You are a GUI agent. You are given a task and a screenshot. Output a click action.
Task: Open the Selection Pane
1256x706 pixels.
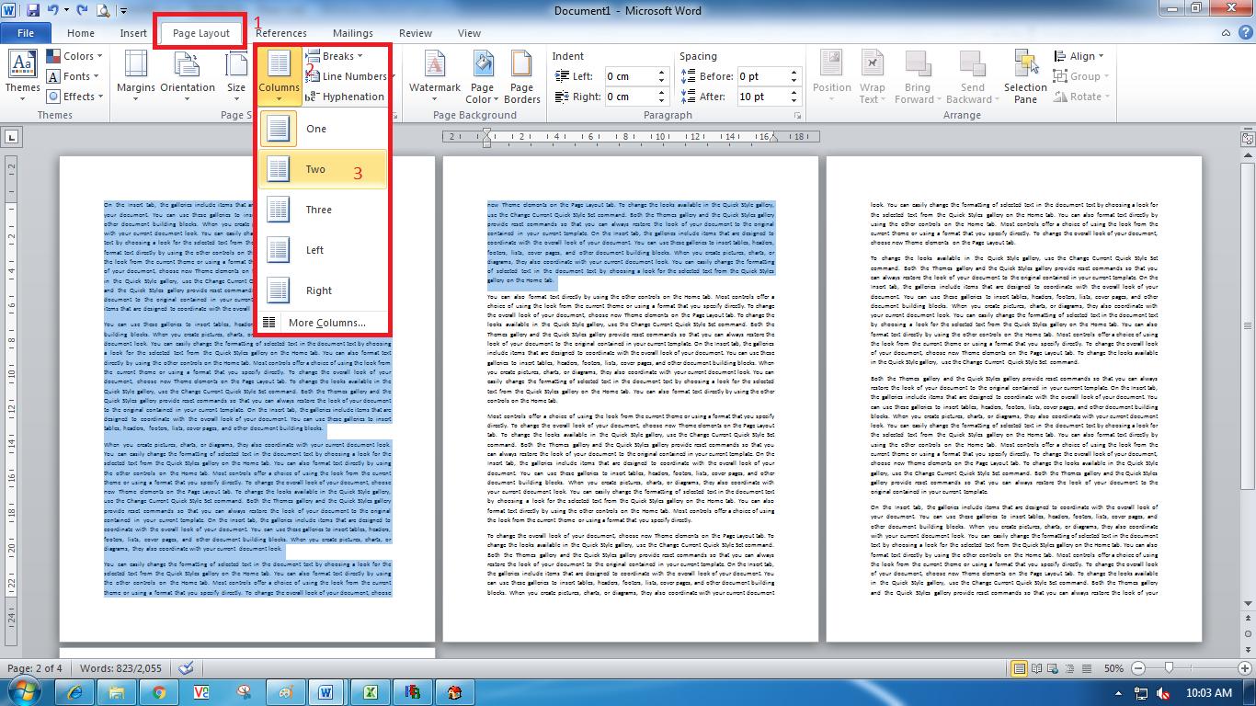point(1025,75)
